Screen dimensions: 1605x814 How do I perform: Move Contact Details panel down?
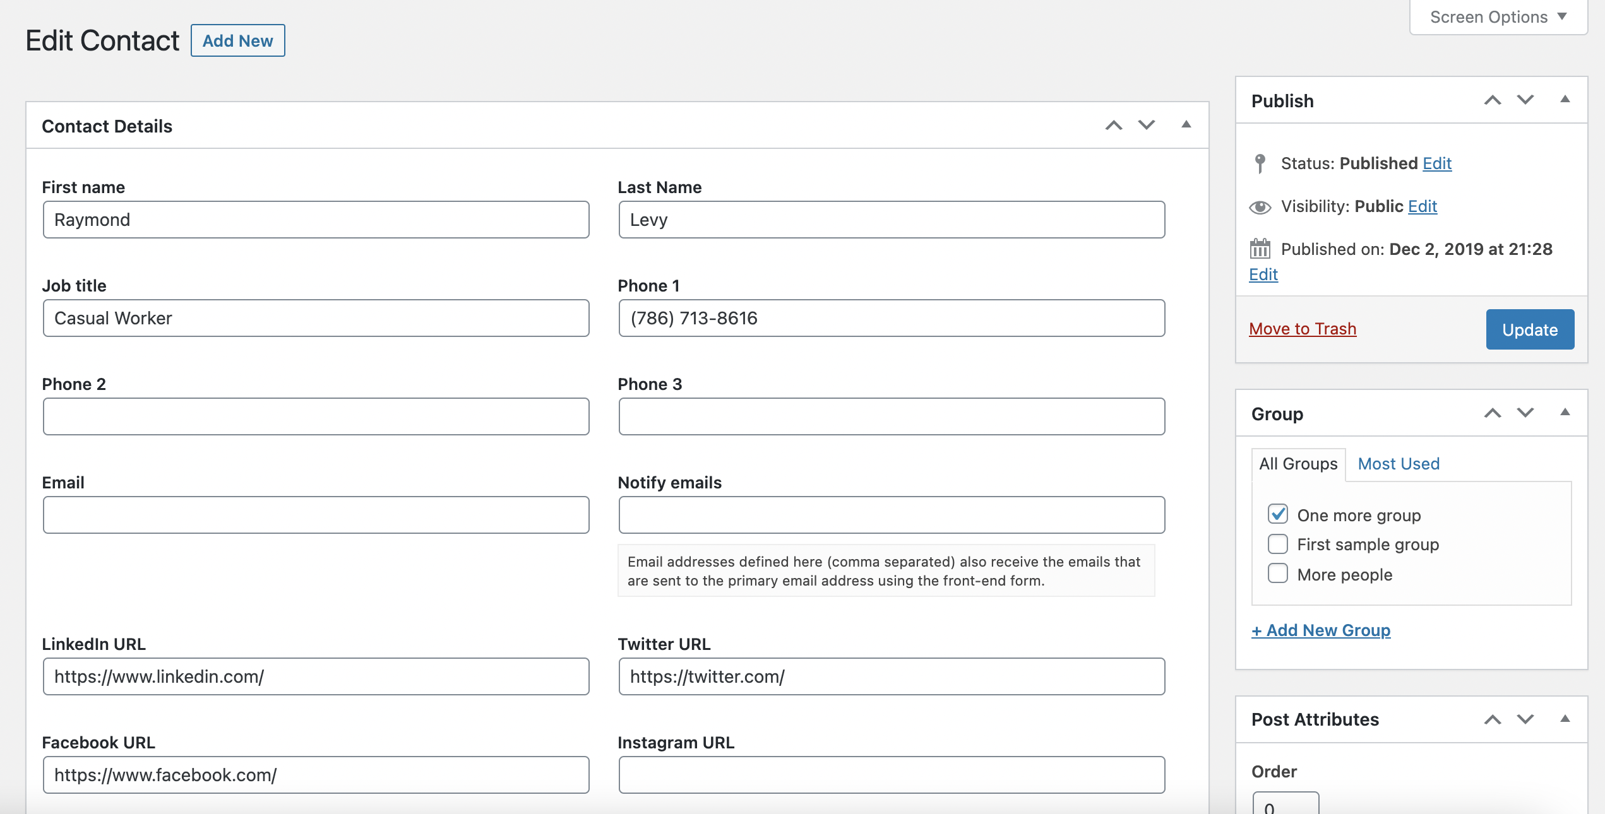[x=1147, y=126]
